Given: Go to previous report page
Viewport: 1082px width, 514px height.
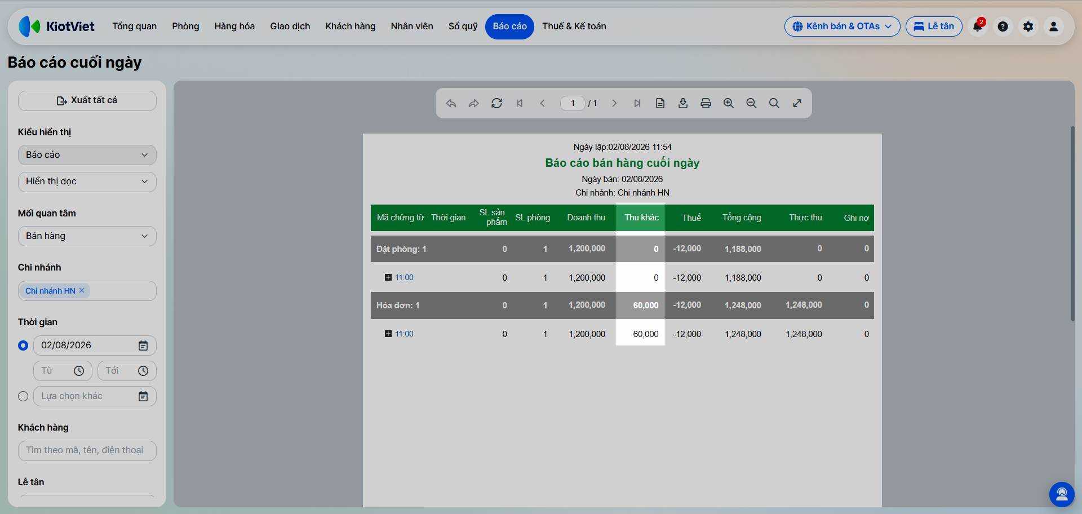Looking at the screenshot, I should 542,103.
